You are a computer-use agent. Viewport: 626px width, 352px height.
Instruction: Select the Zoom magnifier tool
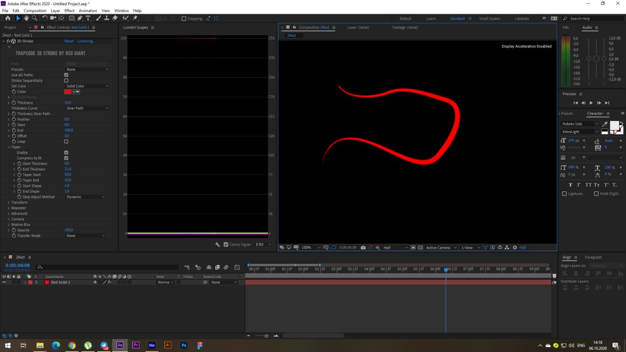point(34,18)
